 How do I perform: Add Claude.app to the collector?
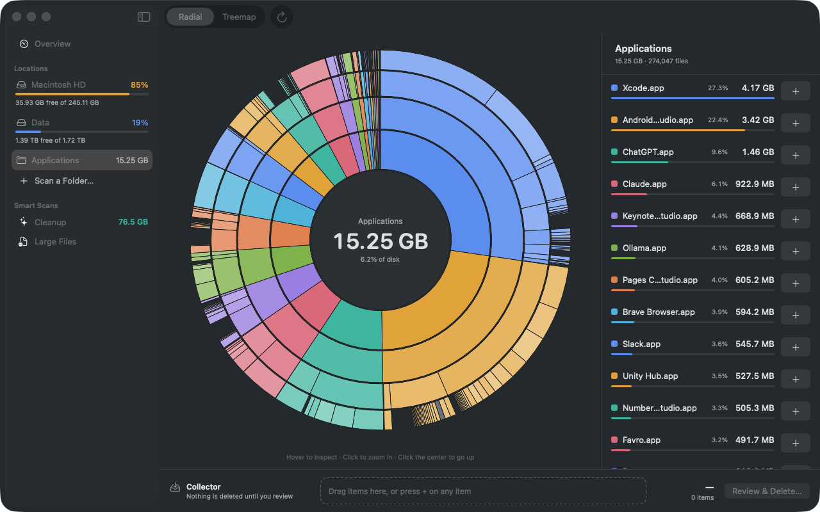point(796,188)
